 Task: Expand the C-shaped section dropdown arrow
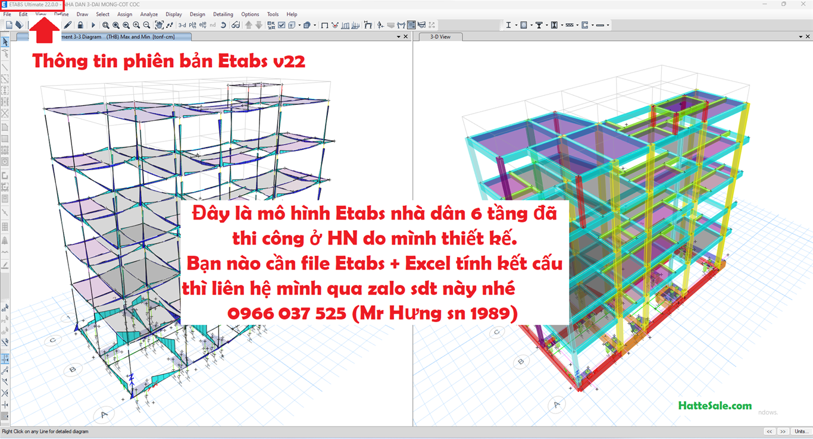(593, 25)
